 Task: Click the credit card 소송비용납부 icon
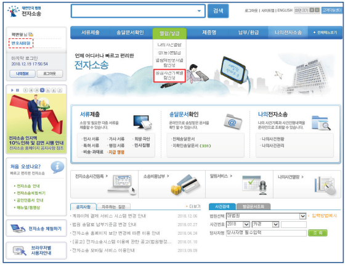coord(185,185)
